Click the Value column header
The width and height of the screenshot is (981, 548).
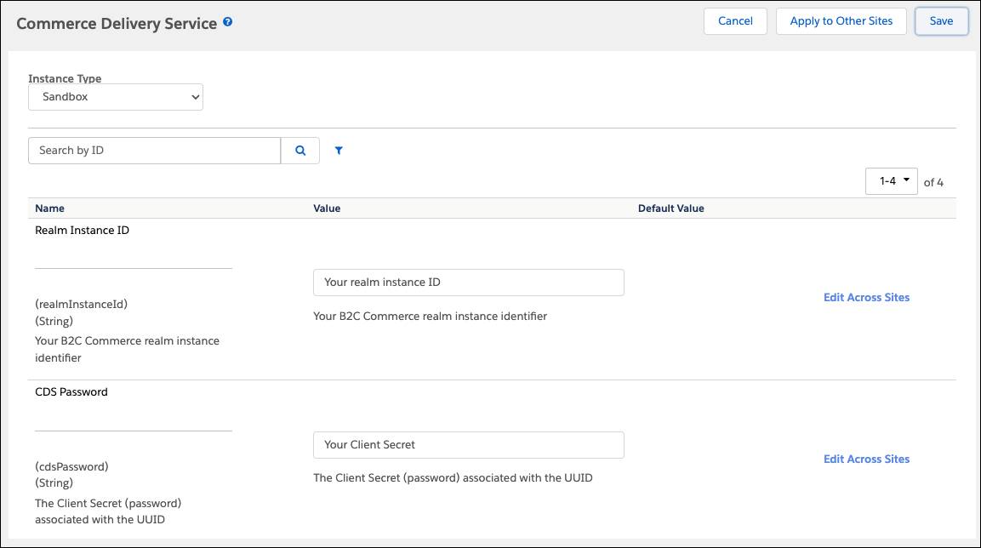(327, 208)
